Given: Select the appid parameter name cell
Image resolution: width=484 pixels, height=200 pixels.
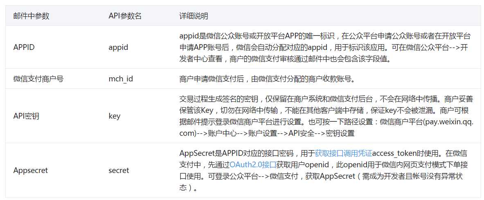Looking at the screenshot, I should (x=119, y=47).
